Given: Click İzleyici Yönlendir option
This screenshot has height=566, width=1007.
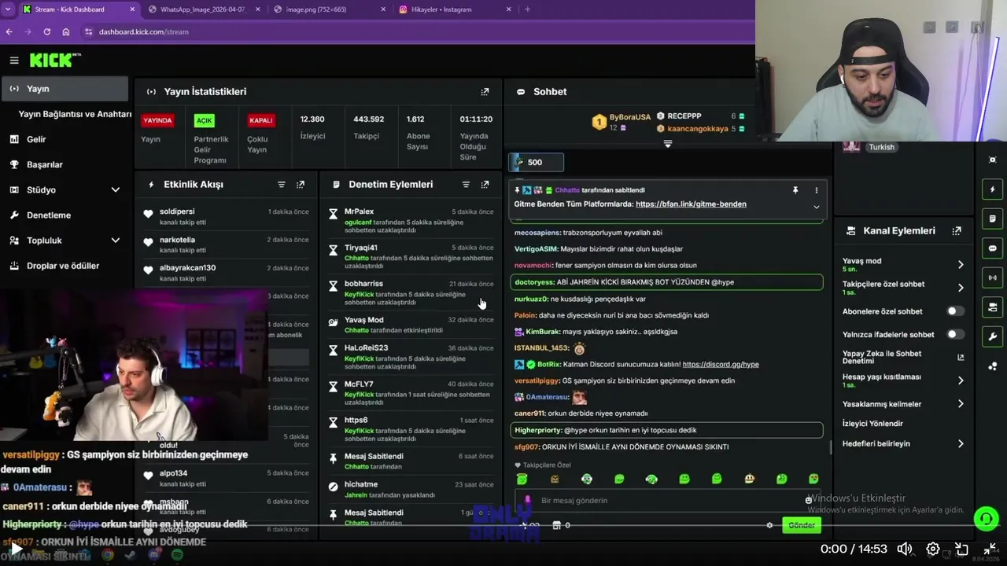Looking at the screenshot, I should pyautogui.click(x=872, y=424).
